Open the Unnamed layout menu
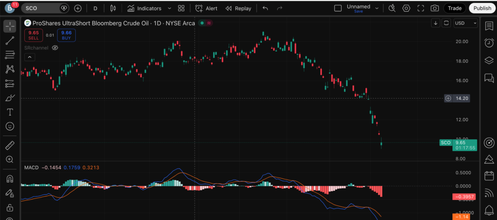 (358, 8)
